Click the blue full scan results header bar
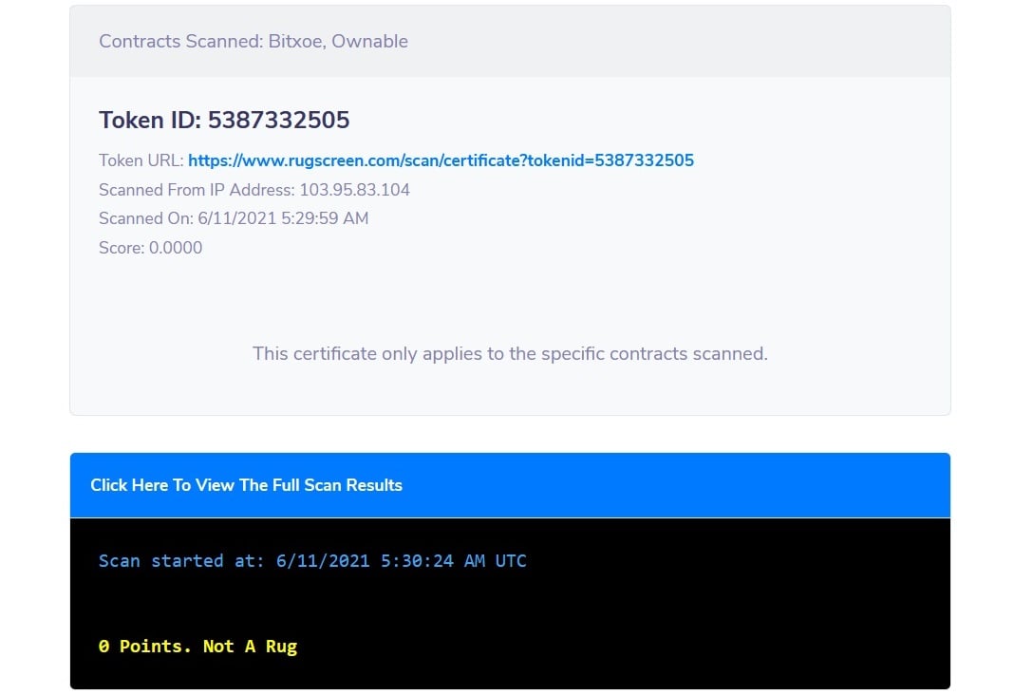Viewport: 1014px width, 695px height. 510,485
